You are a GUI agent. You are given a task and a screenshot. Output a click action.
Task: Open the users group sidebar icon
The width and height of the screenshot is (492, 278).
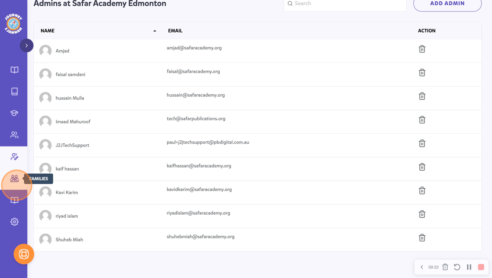[14, 135]
